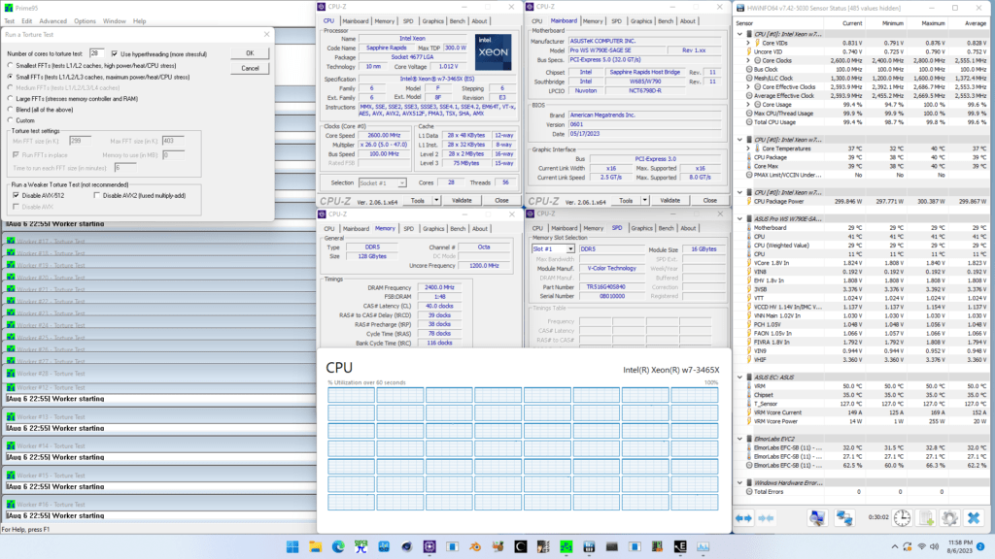Open black E icon on taskbar

[680, 546]
